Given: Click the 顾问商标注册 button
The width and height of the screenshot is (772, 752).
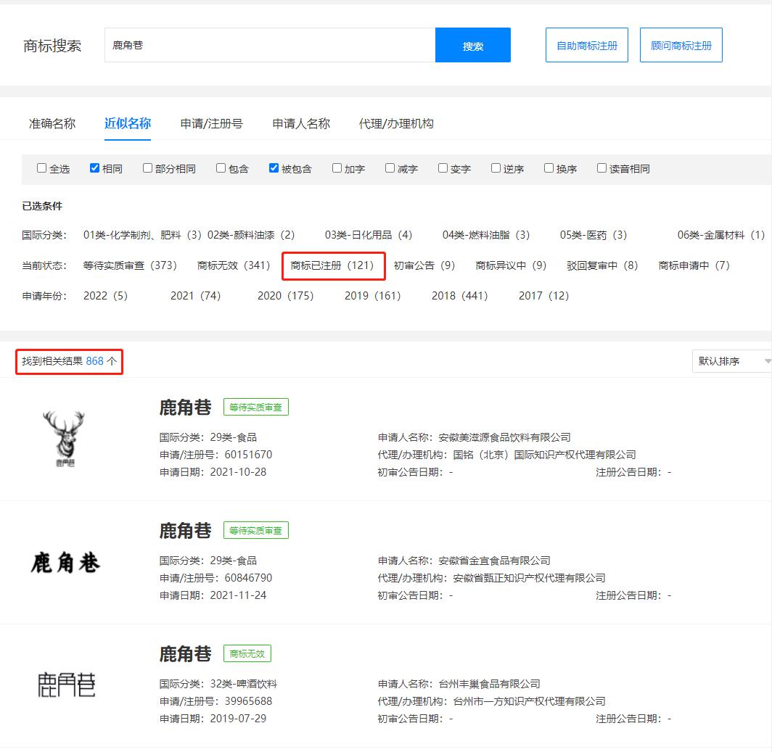Looking at the screenshot, I should [681, 44].
